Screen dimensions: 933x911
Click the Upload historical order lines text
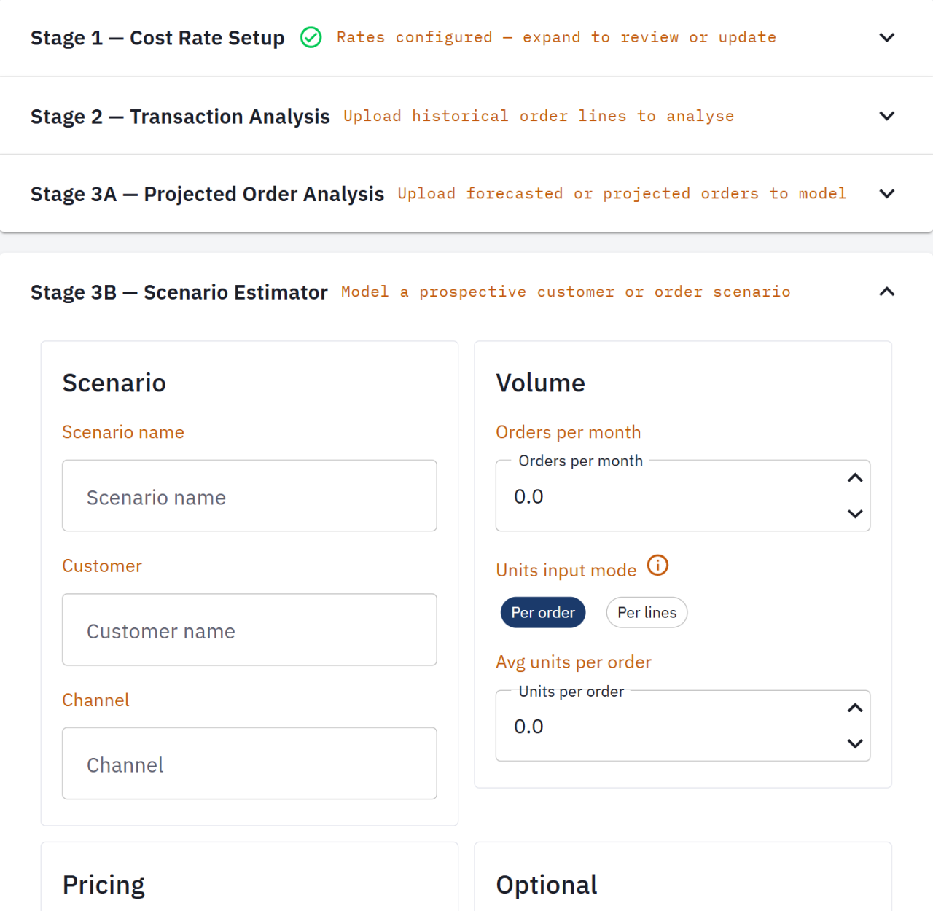point(538,116)
